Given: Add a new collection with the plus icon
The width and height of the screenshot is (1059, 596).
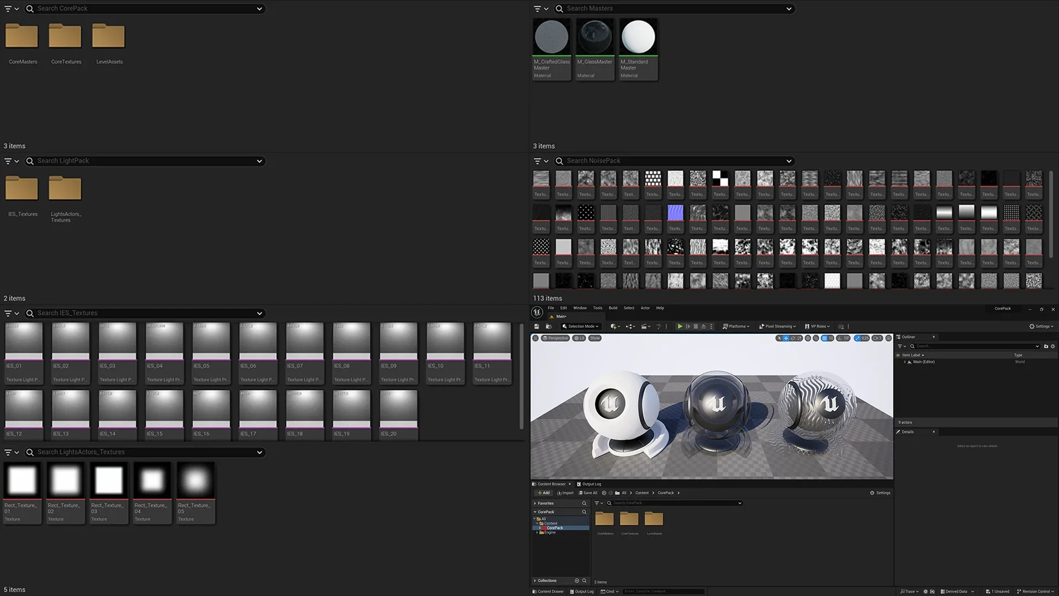Looking at the screenshot, I should pyautogui.click(x=577, y=581).
